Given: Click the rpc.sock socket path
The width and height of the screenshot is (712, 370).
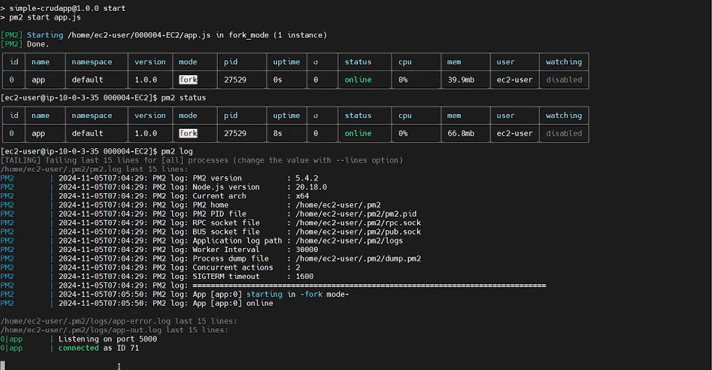Looking at the screenshot, I should tap(358, 223).
